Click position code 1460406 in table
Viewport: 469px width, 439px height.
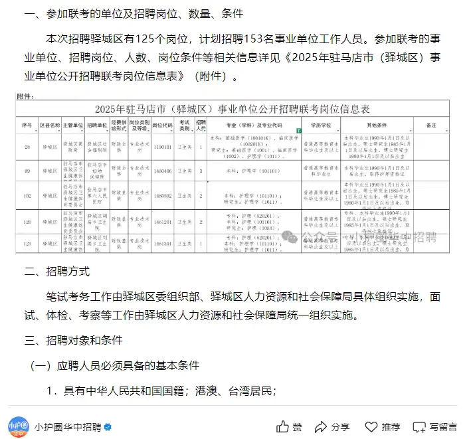(163, 171)
